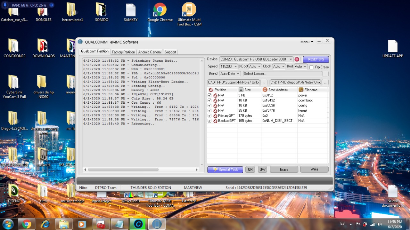
Task: Click the flame icon in the BackupGPT row
Action: click(x=215, y=121)
